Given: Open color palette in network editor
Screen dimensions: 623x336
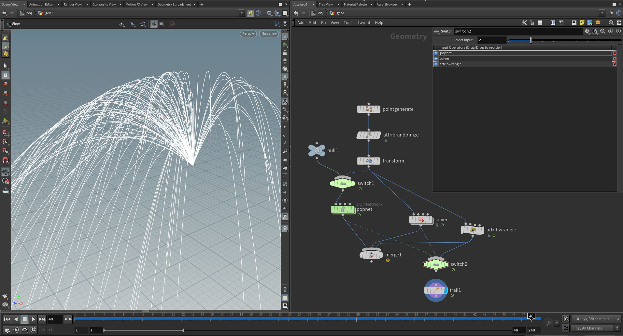Looking at the screenshot, I should coord(553,23).
